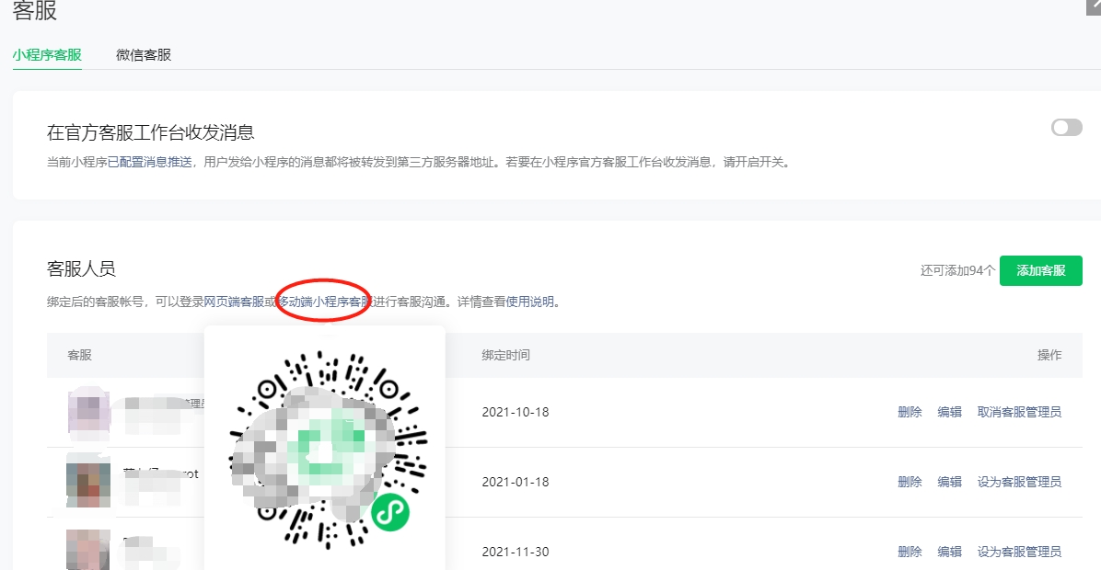This screenshot has height=570, width=1101.
Task: Click the circled 移动端小程序客服 link
Action: pos(324,302)
